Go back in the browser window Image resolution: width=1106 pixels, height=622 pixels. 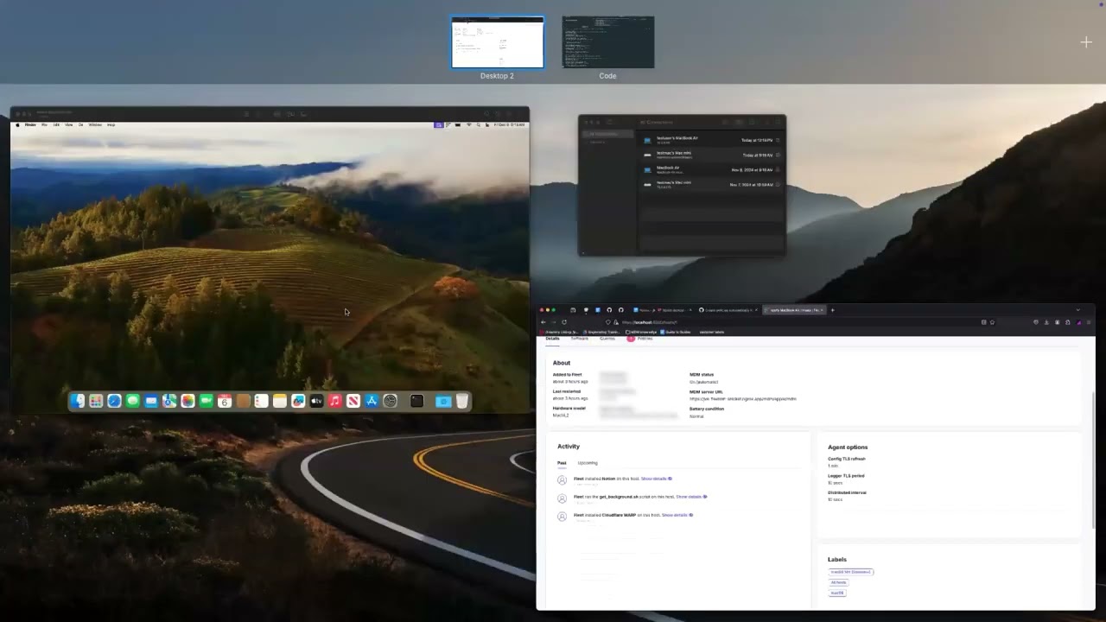coord(543,322)
